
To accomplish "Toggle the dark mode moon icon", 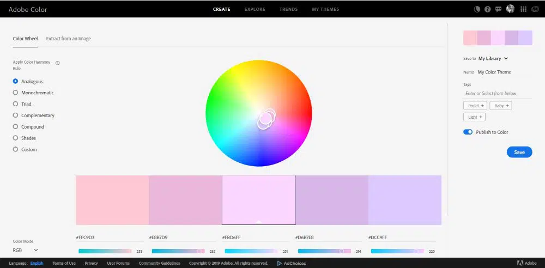I will pos(476,9).
